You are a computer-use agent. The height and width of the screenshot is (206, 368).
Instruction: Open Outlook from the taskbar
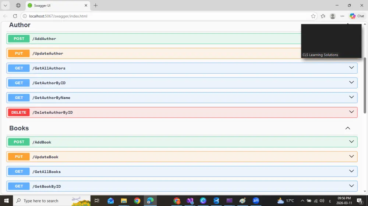coord(110,201)
